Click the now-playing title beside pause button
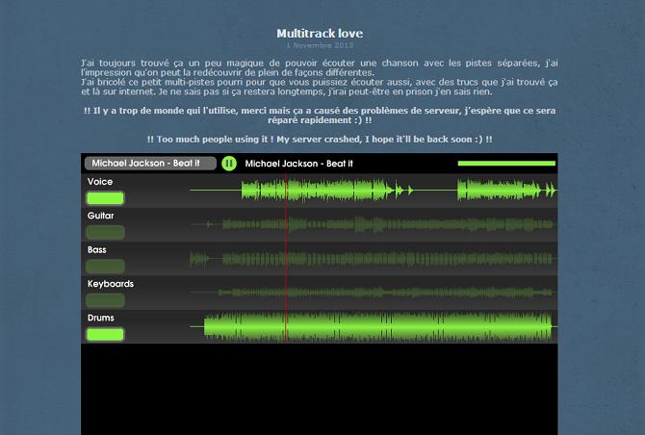Image resolution: width=645 pixels, height=435 pixels. pos(299,164)
